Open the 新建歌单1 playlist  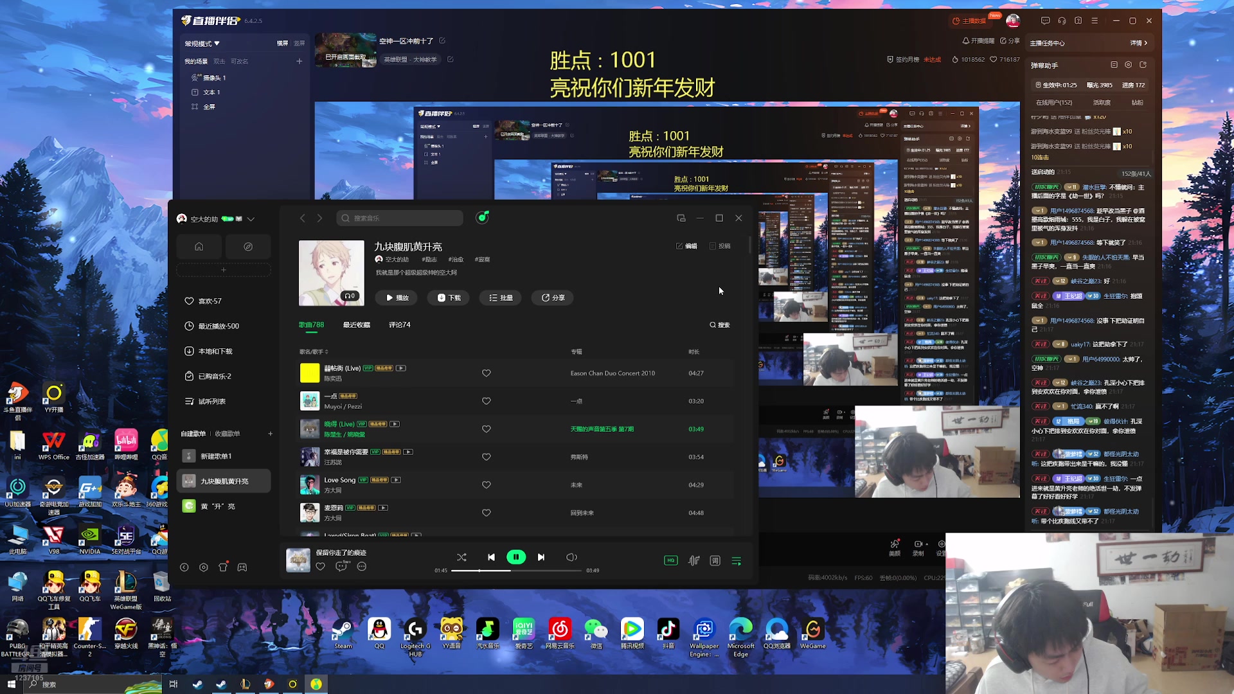(224, 456)
